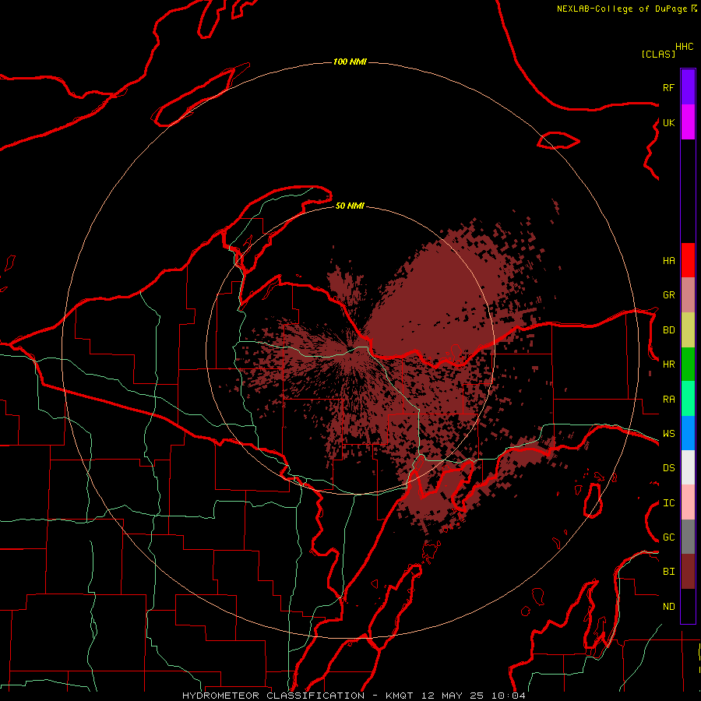Click the HA legend label
The width and height of the screenshot is (701, 701).
coord(669,261)
